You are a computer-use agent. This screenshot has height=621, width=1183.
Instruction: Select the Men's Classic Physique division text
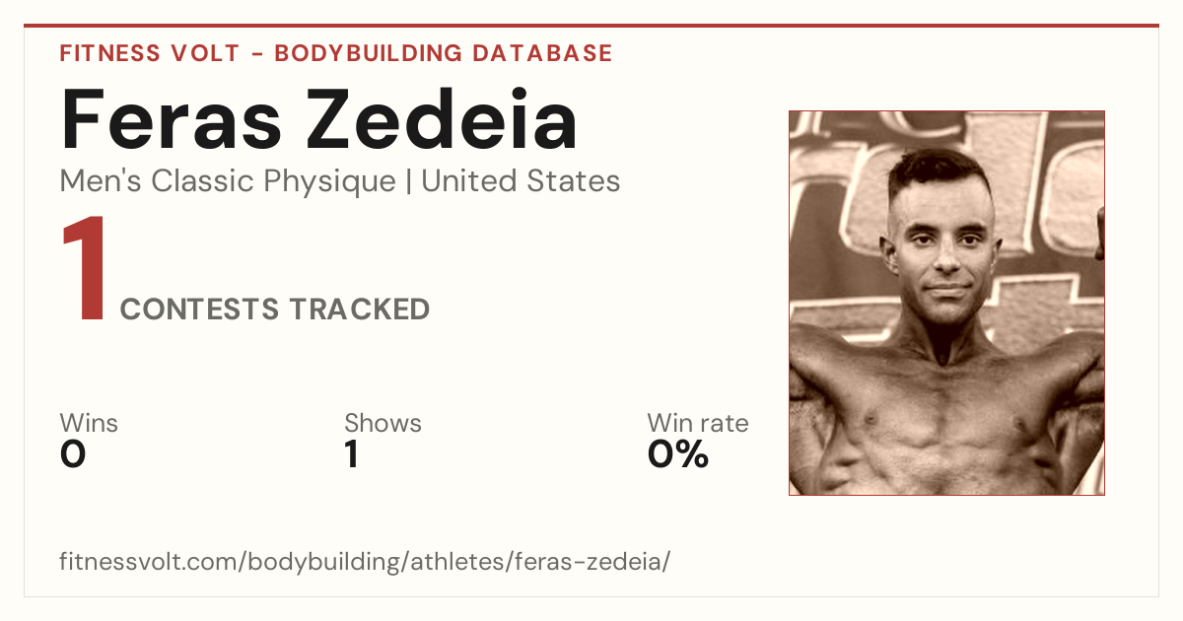click(x=228, y=181)
